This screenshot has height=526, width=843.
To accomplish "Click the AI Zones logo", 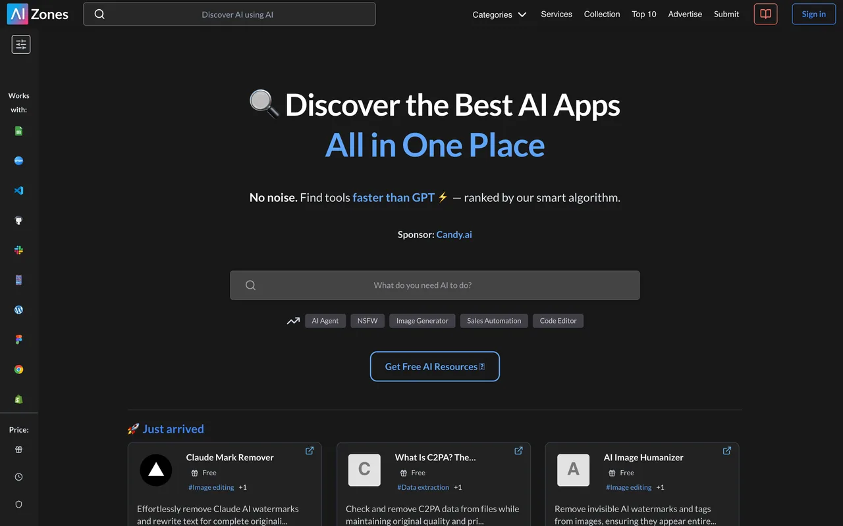I will (x=38, y=14).
